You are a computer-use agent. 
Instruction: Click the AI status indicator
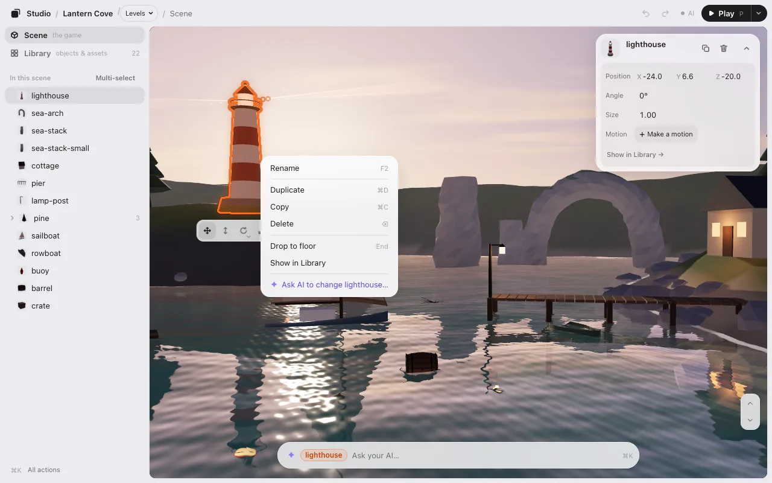point(688,13)
